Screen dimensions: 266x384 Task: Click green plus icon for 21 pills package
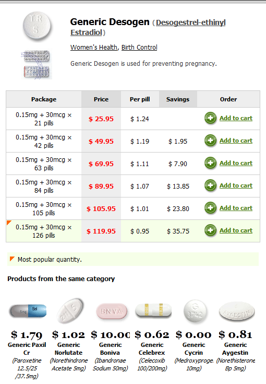tap(210, 118)
